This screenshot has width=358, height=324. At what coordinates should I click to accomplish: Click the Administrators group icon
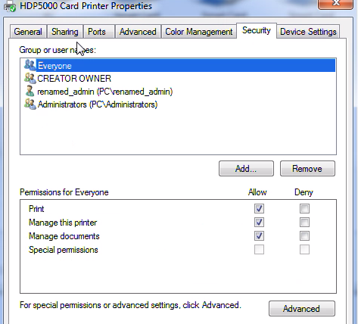[30, 104]
